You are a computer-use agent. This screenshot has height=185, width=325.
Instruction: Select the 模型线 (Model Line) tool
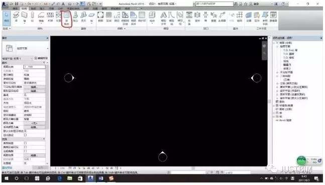coord(172,18)
